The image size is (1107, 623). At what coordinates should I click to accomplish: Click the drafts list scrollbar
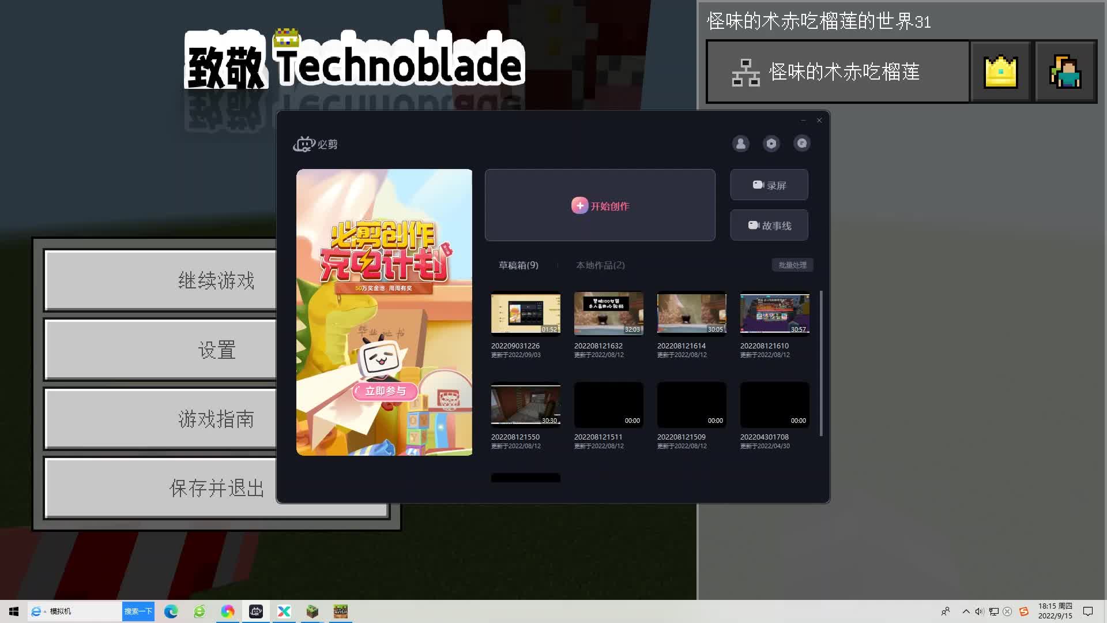point(820,363)
